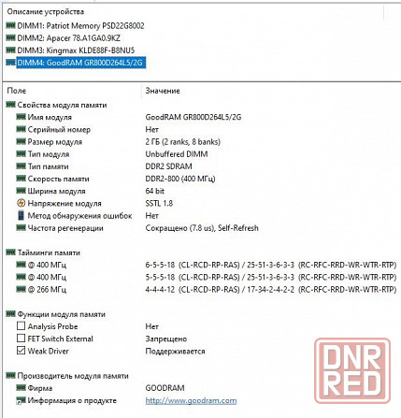Click the memory icon beside DIMM3
The width and height of the screenshot is (401, 418).
coord(10,50)
